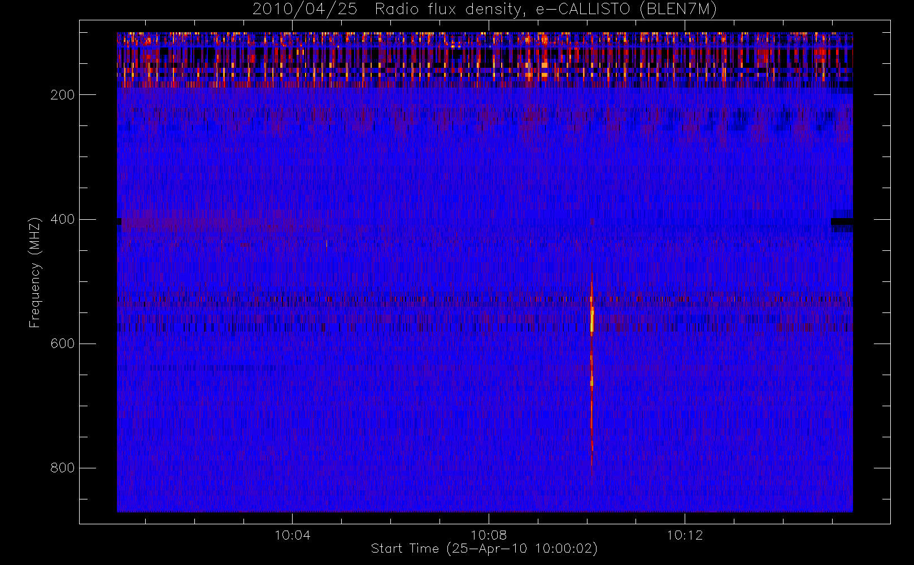Click the '600' frequency tick label

[62, 344]
